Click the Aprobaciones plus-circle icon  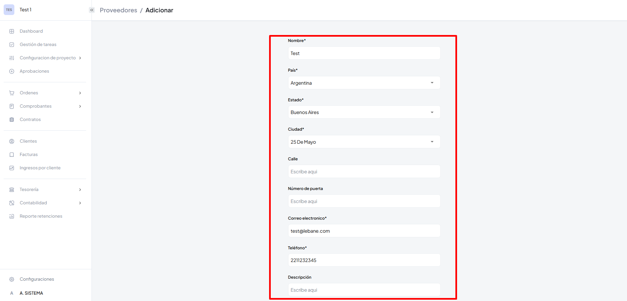(12, 71)
